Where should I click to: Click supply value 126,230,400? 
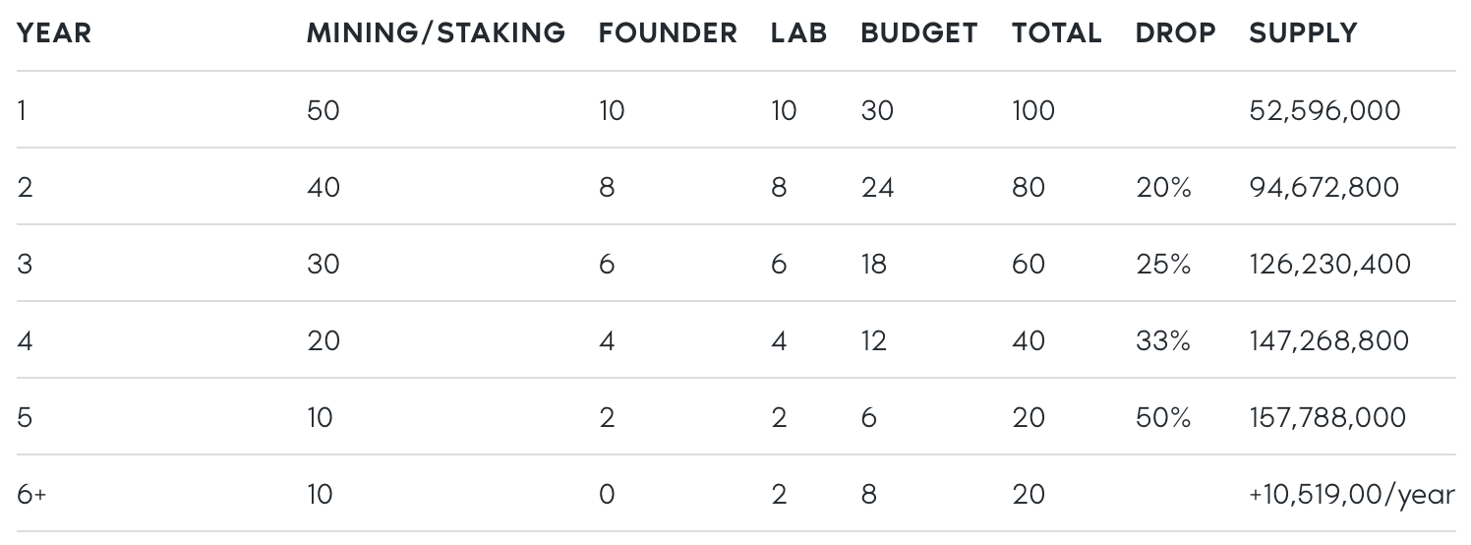coord(1329,264)
